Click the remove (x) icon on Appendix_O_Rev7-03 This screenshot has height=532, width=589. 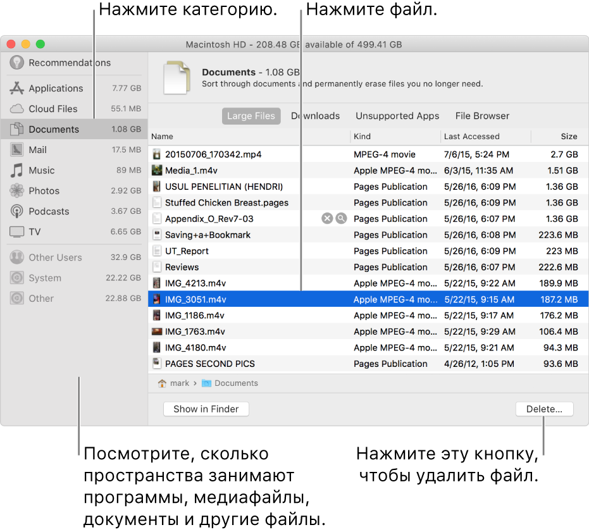[x=327, y=218]
